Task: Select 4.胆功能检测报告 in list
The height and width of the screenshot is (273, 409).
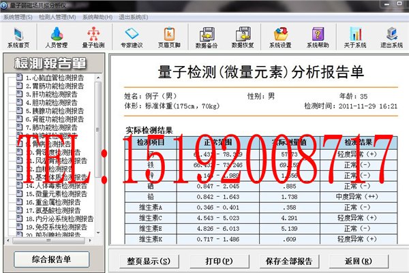Action: click(52, 103)
